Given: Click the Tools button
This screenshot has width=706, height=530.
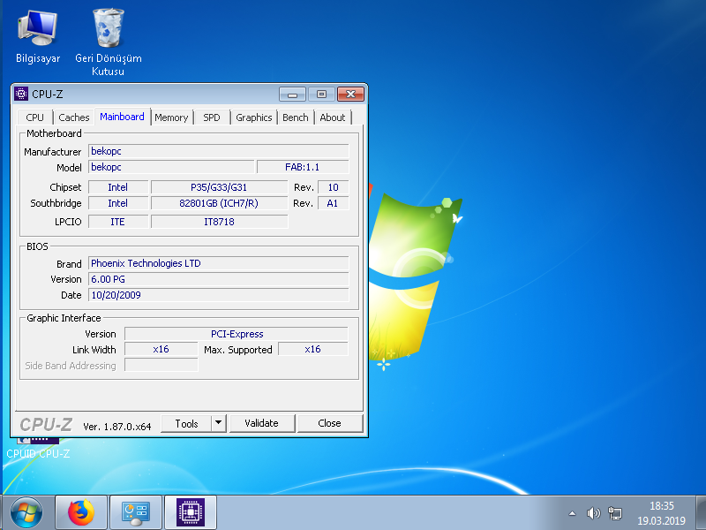Looking at the screenshot, I should coord(186,424).
